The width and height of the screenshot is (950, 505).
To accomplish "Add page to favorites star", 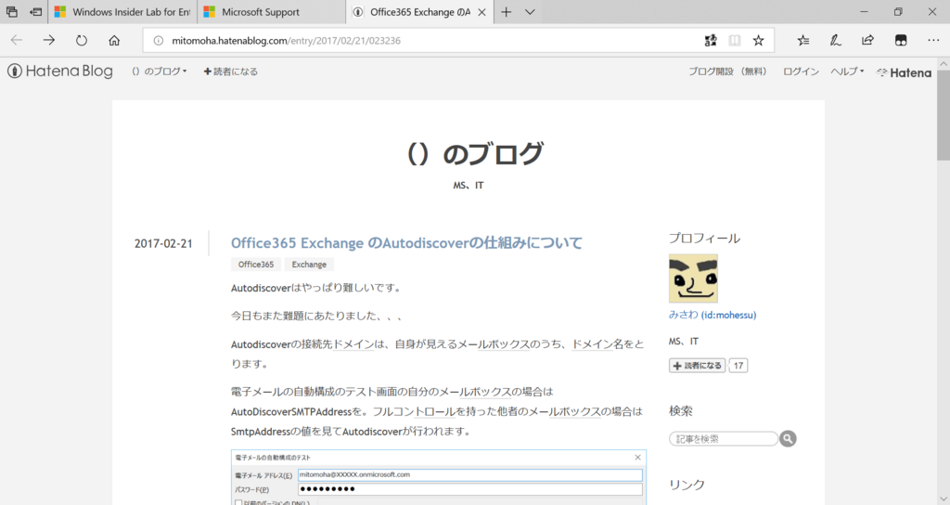I will click(x=758, y=41).
